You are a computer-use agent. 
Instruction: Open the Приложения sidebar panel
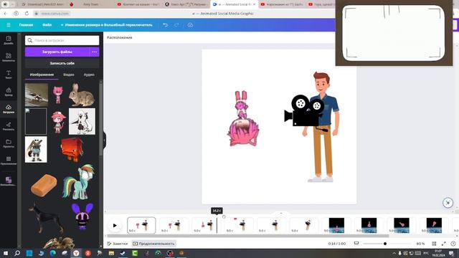pos(9,161)
